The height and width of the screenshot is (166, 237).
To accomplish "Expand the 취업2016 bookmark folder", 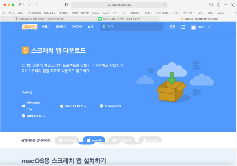I will click(136, 13).
